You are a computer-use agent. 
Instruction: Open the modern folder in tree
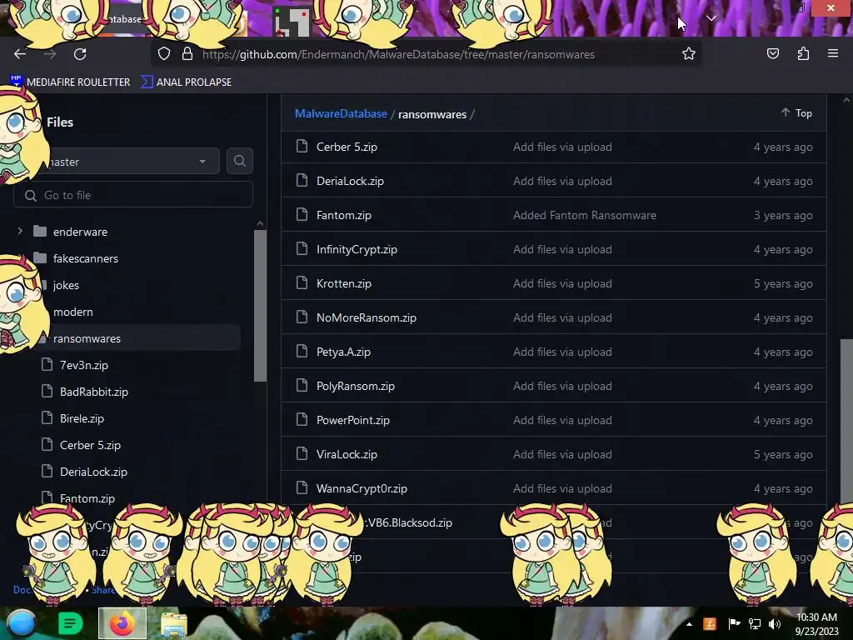(x=73, y=312)
